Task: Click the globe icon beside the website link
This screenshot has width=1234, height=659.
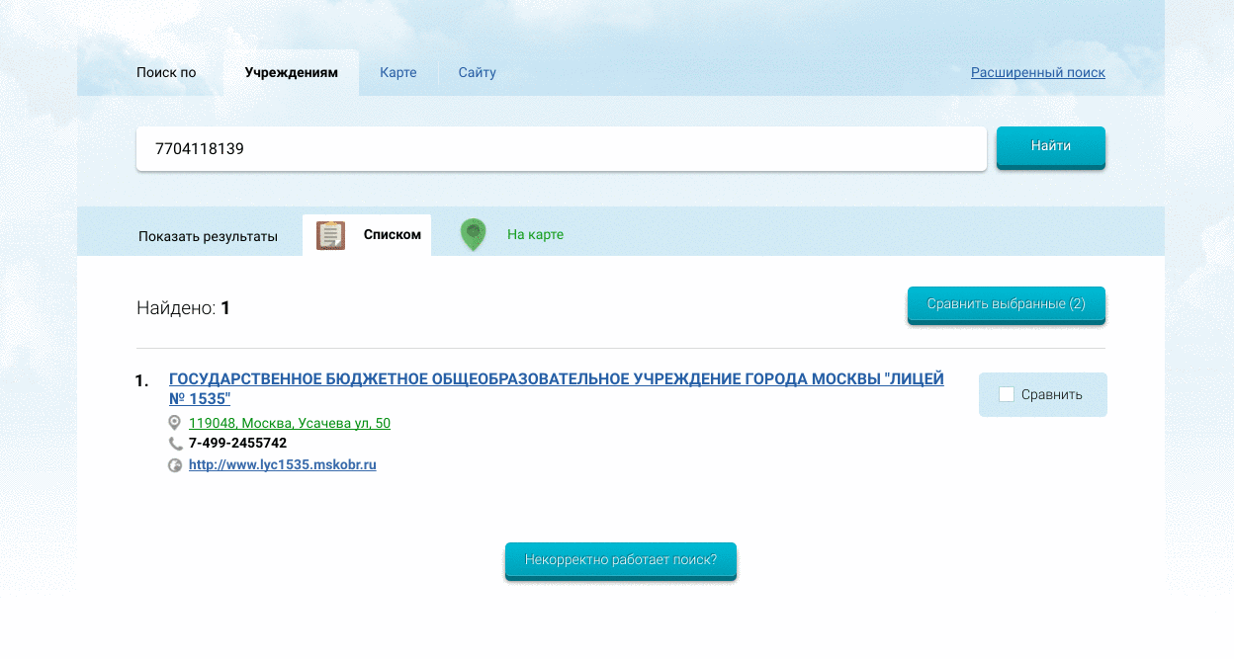Action: [175, 465]
